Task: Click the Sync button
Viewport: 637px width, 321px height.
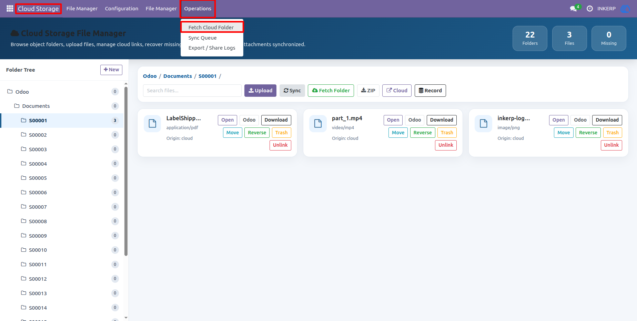Action: coord(292,91)
